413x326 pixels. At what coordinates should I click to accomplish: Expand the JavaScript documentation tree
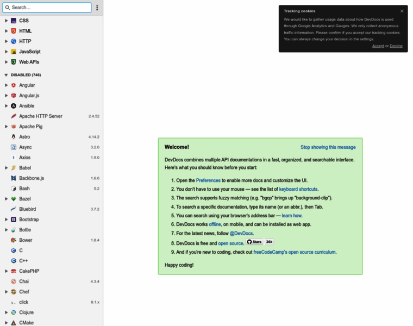pos(6,52)
